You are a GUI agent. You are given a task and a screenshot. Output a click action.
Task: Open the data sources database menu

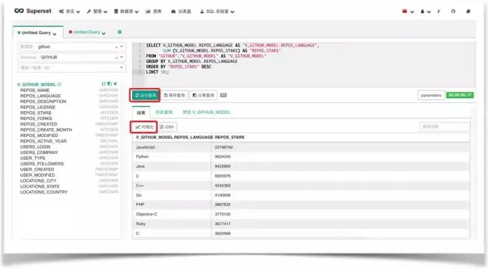(126, 12)
